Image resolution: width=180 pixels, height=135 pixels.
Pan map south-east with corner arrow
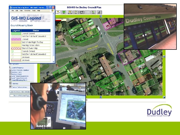[x=164, y=97]
